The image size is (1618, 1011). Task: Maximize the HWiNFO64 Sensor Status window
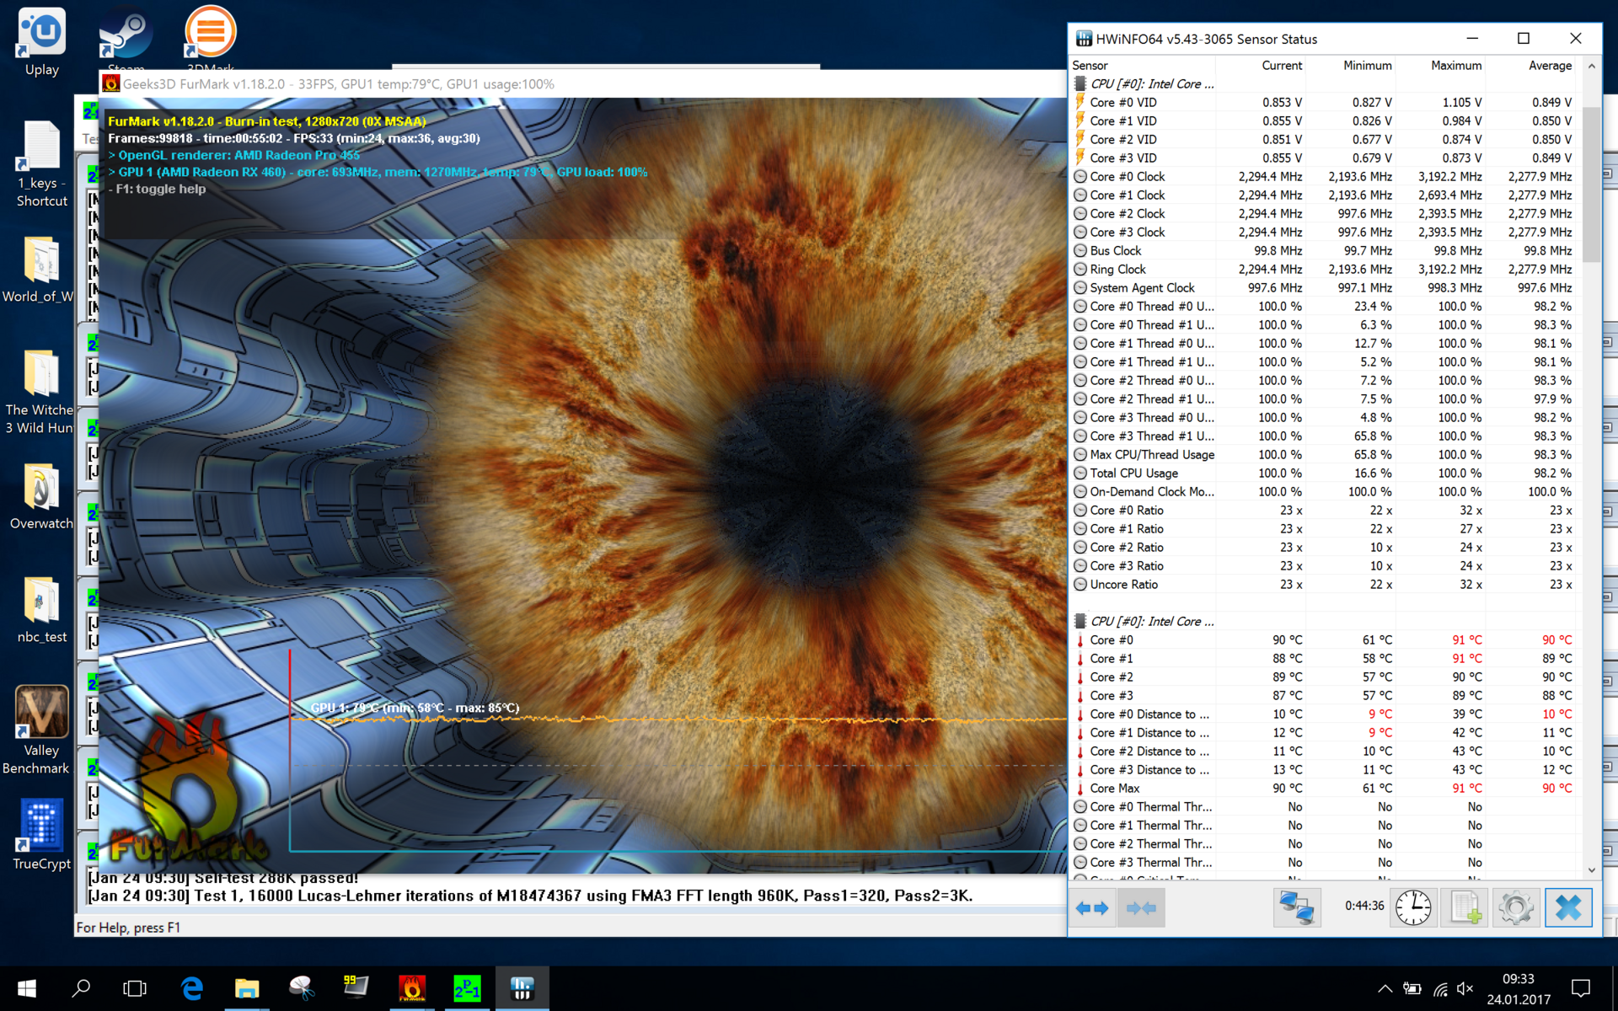(1523, 39)
